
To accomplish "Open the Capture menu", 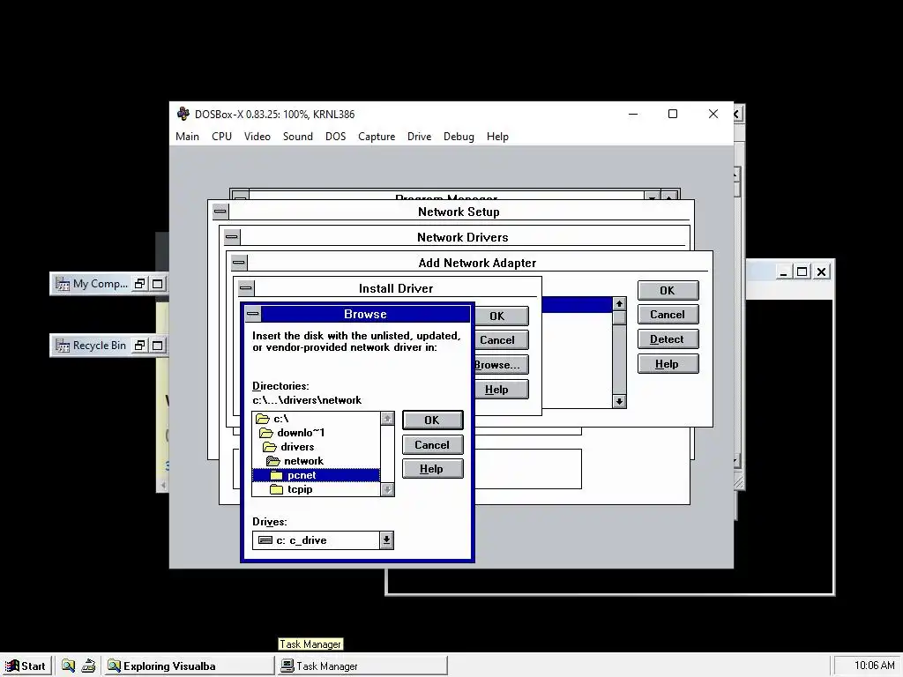I will 377,137.
